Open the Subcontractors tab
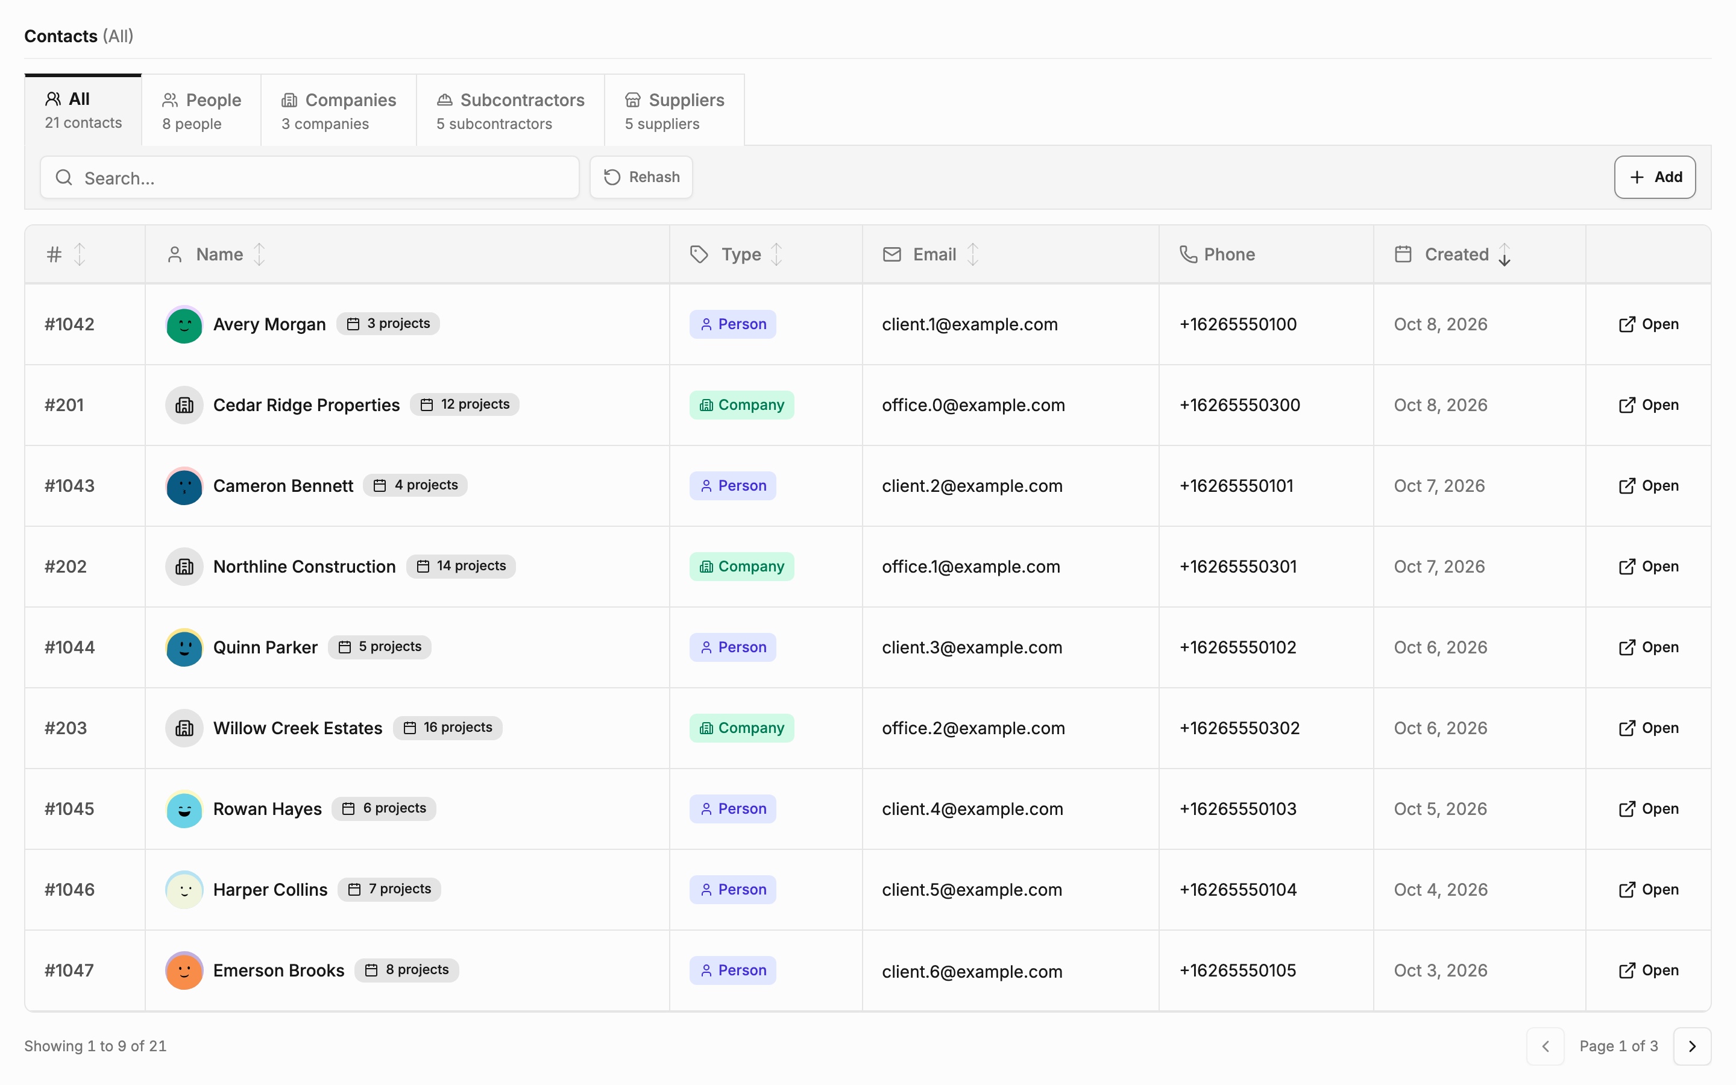The height and width of the screenshot is (1085, 1736). pos(510,110)
